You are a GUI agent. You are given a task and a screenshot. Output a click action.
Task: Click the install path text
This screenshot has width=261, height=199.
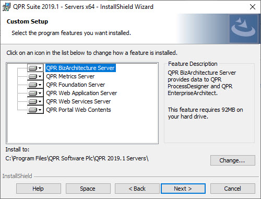(x=77, y=158)
